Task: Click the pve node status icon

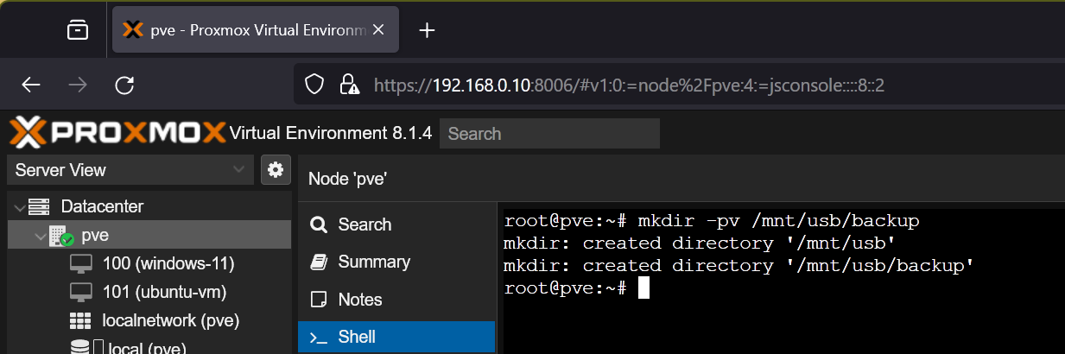Action: pos(60,235)
